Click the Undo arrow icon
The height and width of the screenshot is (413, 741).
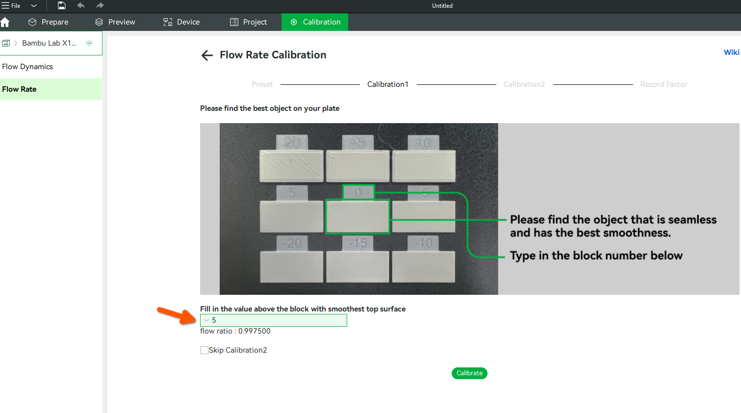pos(81,6)
